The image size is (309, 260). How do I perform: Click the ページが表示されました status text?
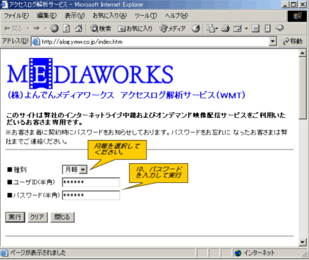coord(38,252)
